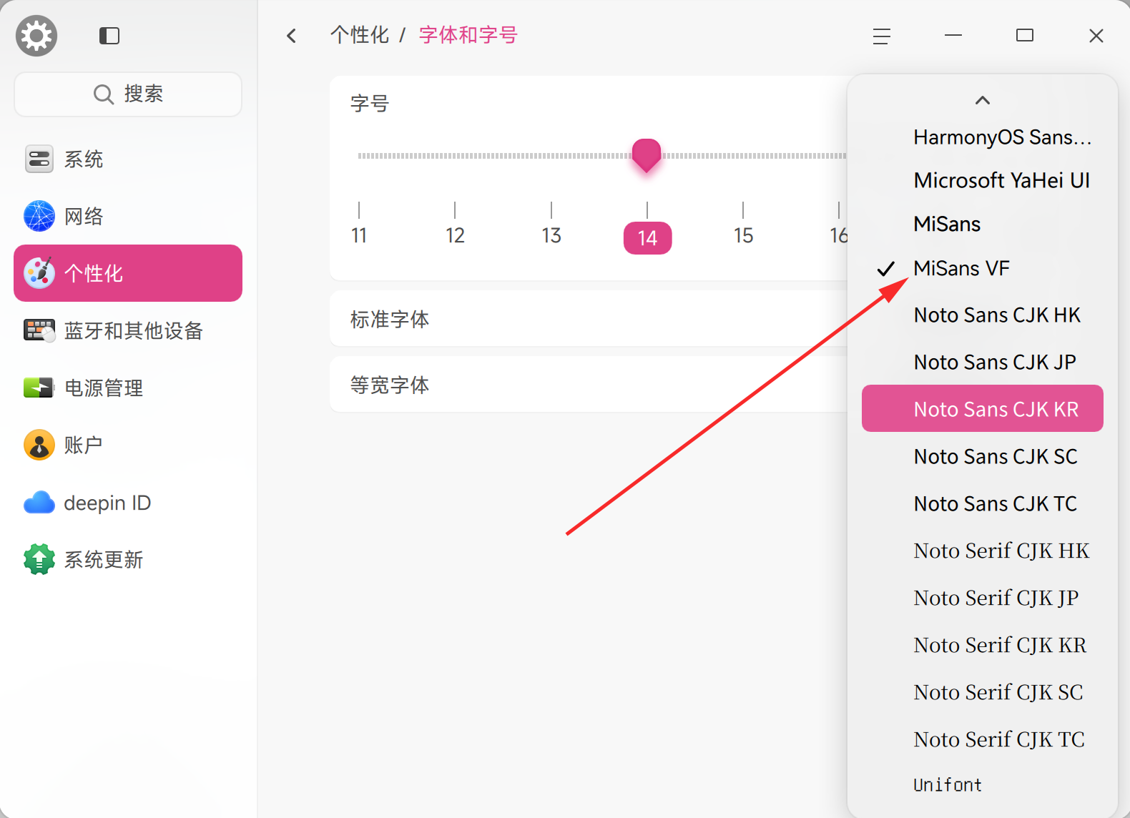Open the 标准字体 setting row

coord(588,319)
